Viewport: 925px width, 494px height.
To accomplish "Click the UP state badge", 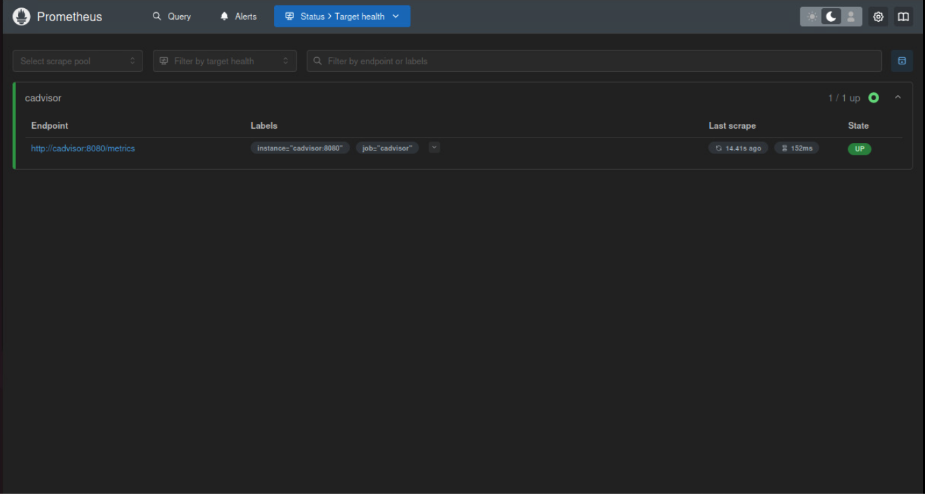I will coord(859,148).
